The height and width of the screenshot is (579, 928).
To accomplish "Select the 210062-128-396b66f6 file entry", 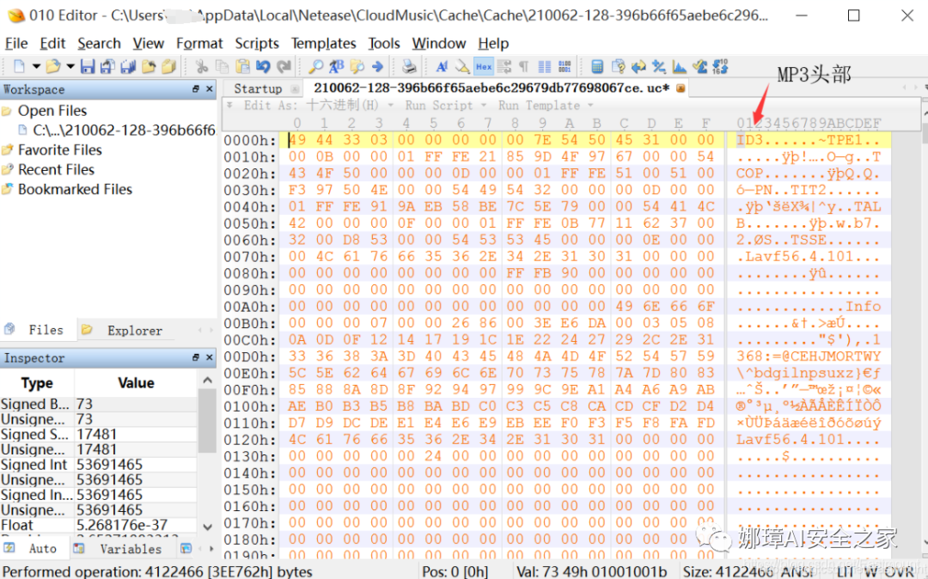I will click(124, 130).
